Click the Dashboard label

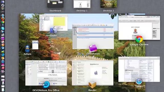click(x=55, y=11)
